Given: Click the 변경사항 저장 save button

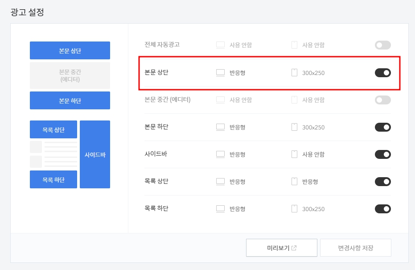Looking at the screenshot, I should [356, 248].
